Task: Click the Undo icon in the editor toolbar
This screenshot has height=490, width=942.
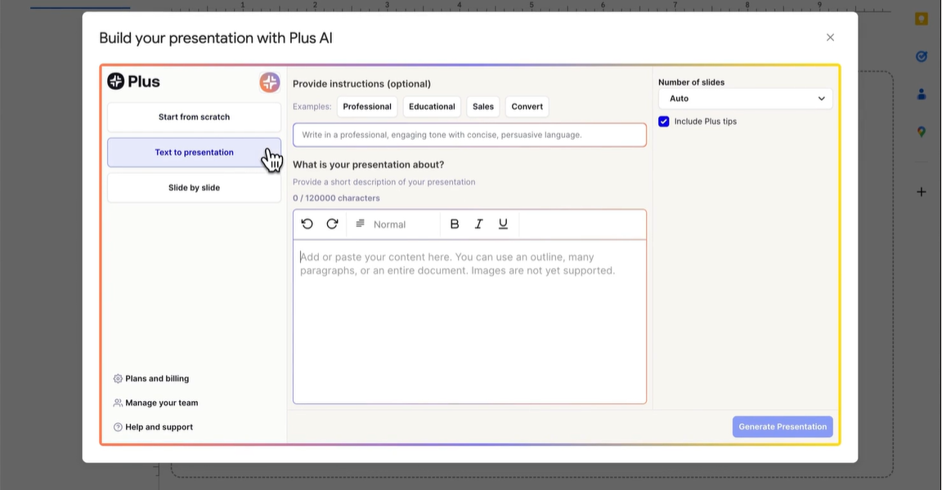Action: [x=307, y=223]
